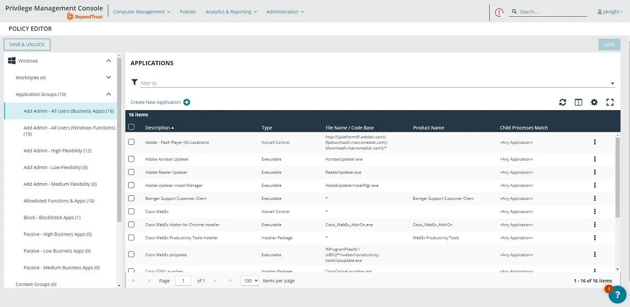Screen dimensions: 630x307
Task: Expand the Workstyles (4) chevron
Action: pos(109,78)
